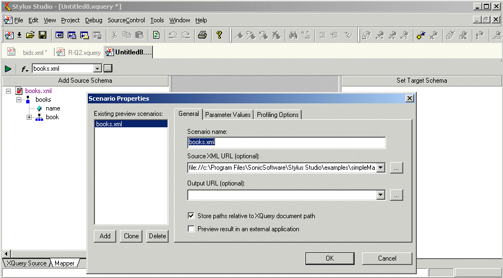Expand the book node in schema tree

pyautogui.click(x=29, y=118)
